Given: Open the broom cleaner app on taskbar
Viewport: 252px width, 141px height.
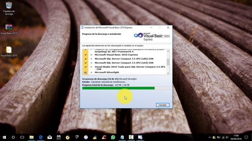Looking at the screenshot, I should click(x=95, y=137).
